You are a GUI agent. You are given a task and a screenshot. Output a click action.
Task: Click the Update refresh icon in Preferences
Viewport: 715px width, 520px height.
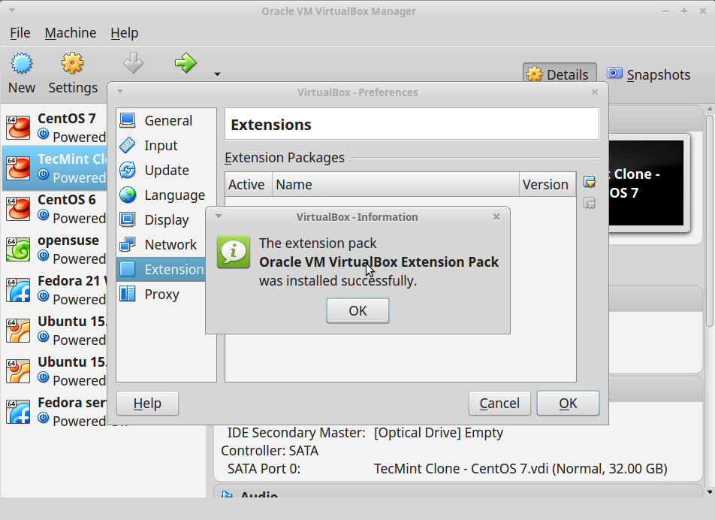point(128,170)
